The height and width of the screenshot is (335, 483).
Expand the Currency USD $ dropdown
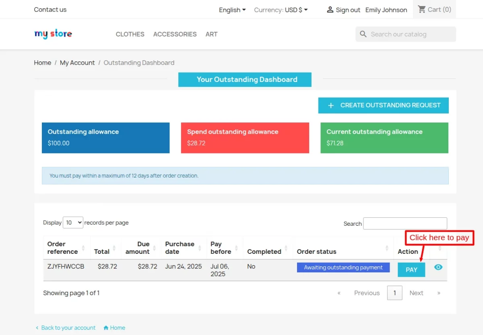(281, 10)
